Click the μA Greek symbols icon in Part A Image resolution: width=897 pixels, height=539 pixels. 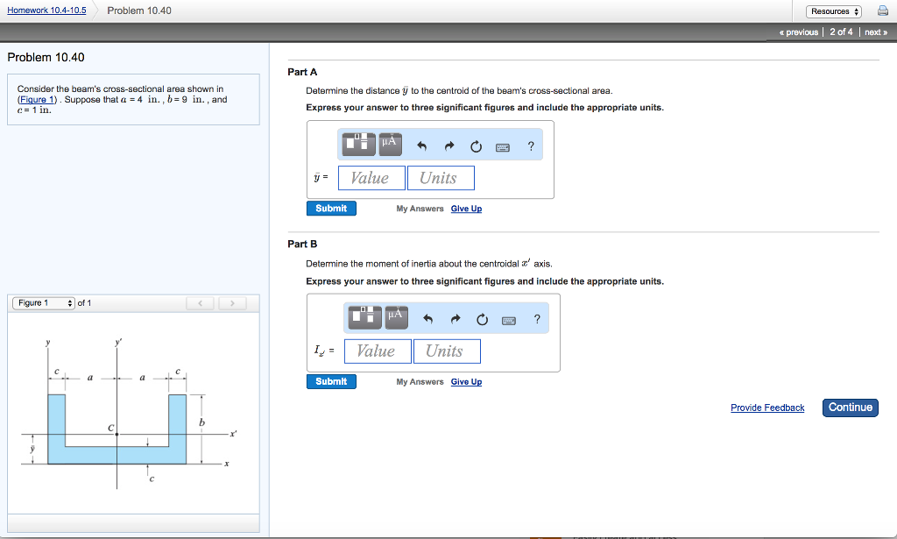tap(389, 145)
